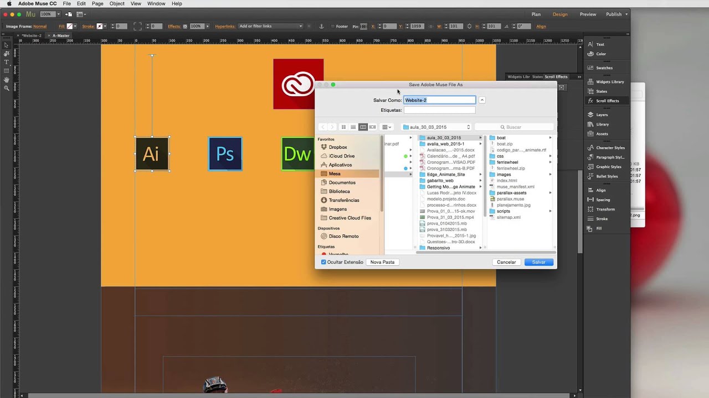
Task: Open the Effects link in control bar
Action: (174, 26)
